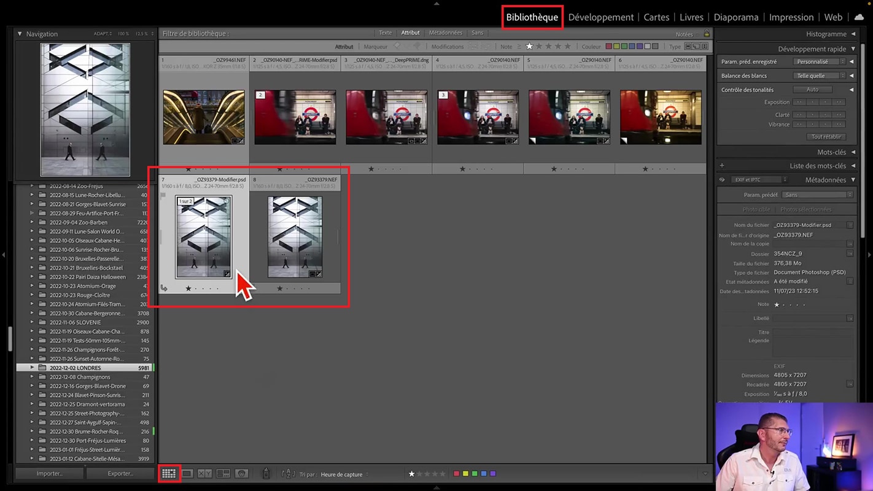Click edit badge on _OZ93379-Modifier.psd thumbnail
The width and height of the screenshot is (873, 491).
(227, 274)
